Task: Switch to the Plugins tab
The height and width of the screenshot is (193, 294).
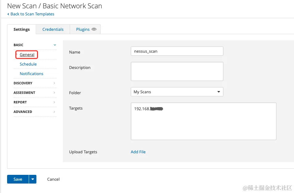Action: 85,29
